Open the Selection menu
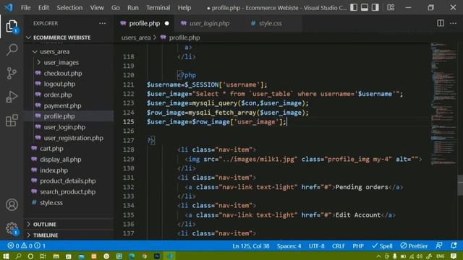463x260 pixels. coord(69,8)
